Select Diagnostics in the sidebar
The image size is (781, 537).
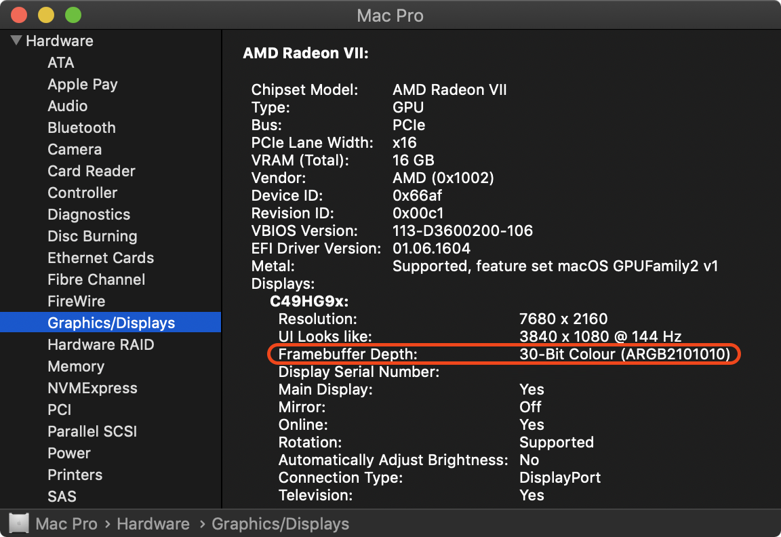click(x=89, y=215)
